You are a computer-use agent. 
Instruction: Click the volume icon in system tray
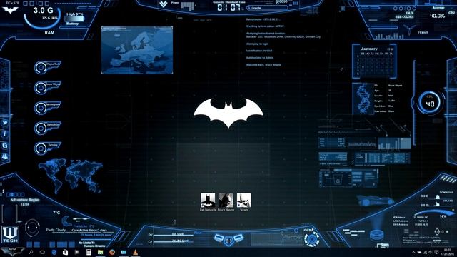pyautogui.click(x=431, y=252)
